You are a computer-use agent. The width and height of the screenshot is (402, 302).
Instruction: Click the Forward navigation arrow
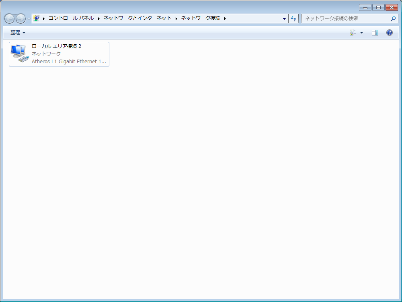click(x=20, y=19)
